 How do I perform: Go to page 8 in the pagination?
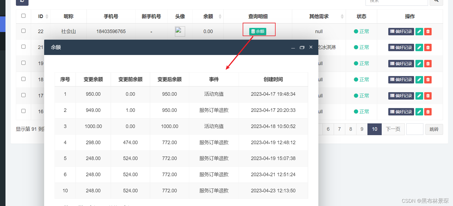tap(351, 129)
